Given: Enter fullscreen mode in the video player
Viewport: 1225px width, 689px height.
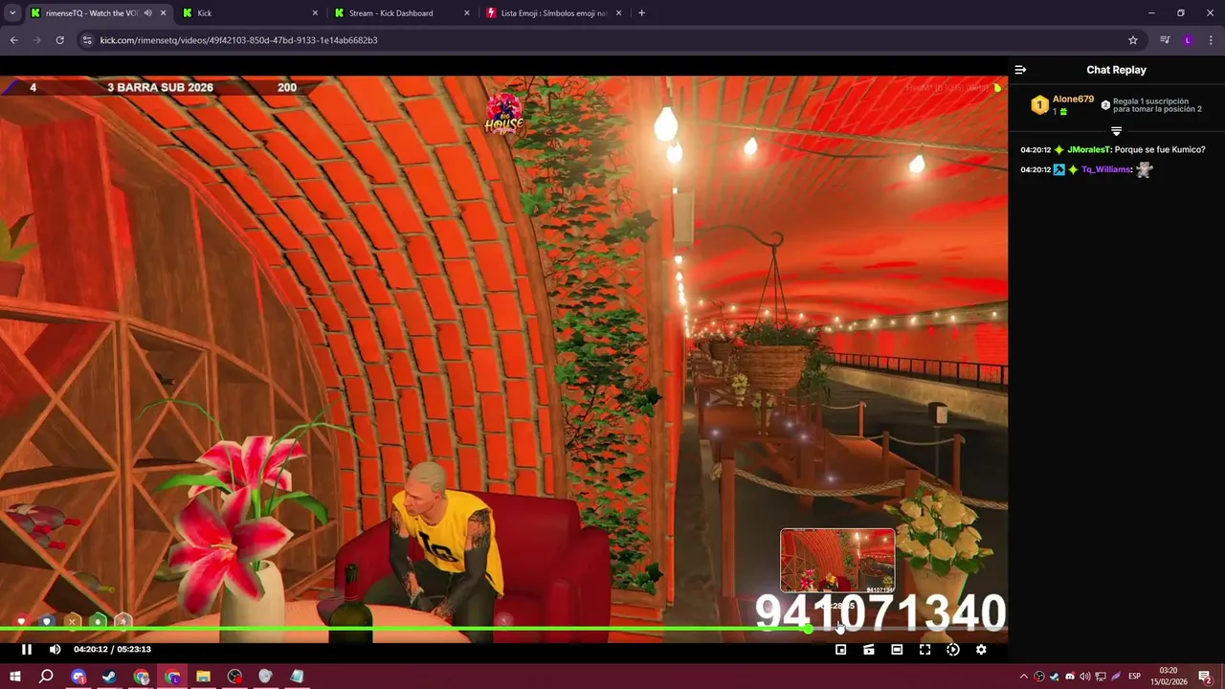Looking at the screenshot, I should point(924,650).
